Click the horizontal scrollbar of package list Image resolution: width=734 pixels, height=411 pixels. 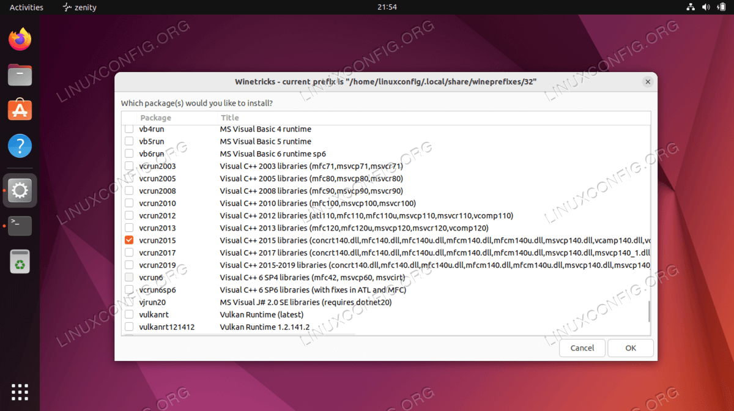tap(238, 335)
